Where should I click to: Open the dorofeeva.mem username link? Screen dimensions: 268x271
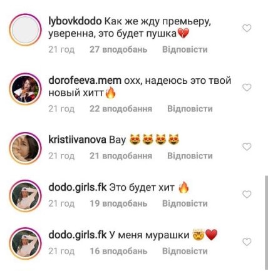click(x=85, y=81)
